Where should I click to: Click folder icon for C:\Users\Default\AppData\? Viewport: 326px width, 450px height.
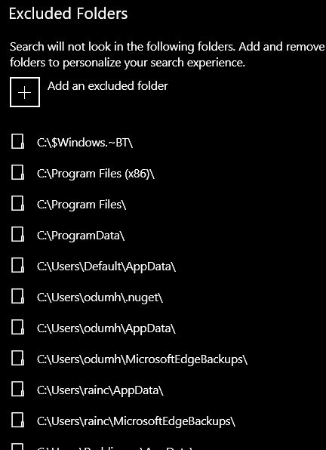[x=17, y=266]
